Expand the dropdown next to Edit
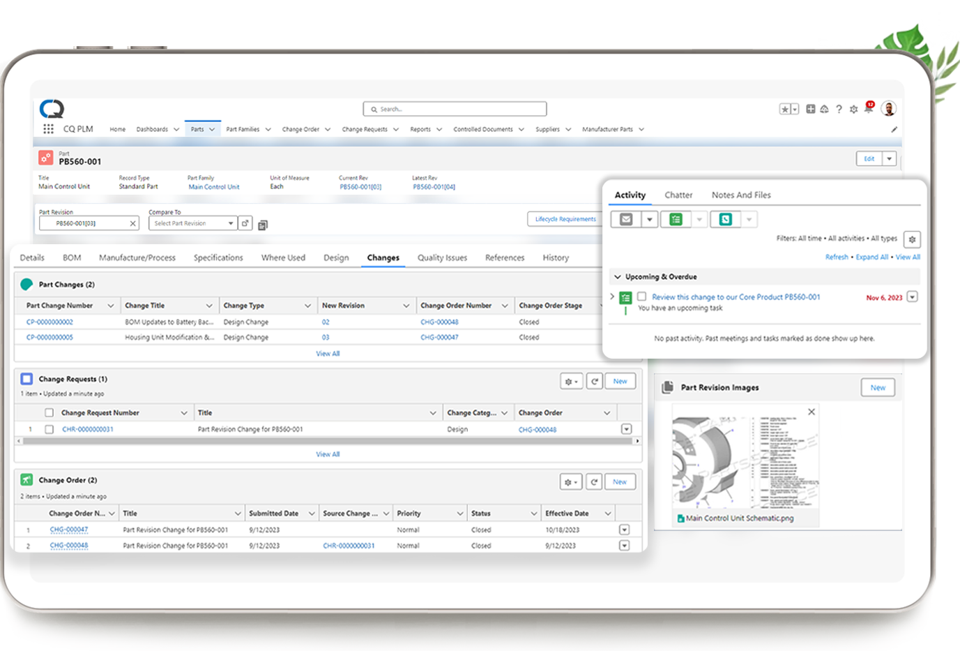 (x=889, y=159)
